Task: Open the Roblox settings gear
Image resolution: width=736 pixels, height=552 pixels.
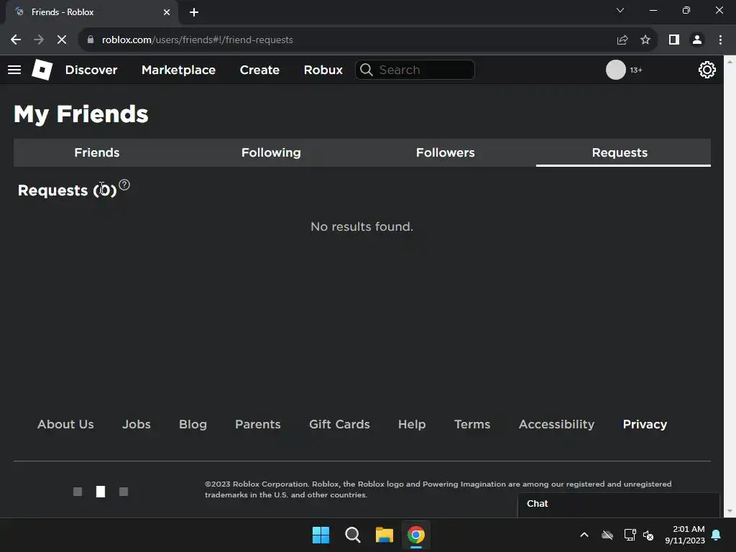Action: 707,70
